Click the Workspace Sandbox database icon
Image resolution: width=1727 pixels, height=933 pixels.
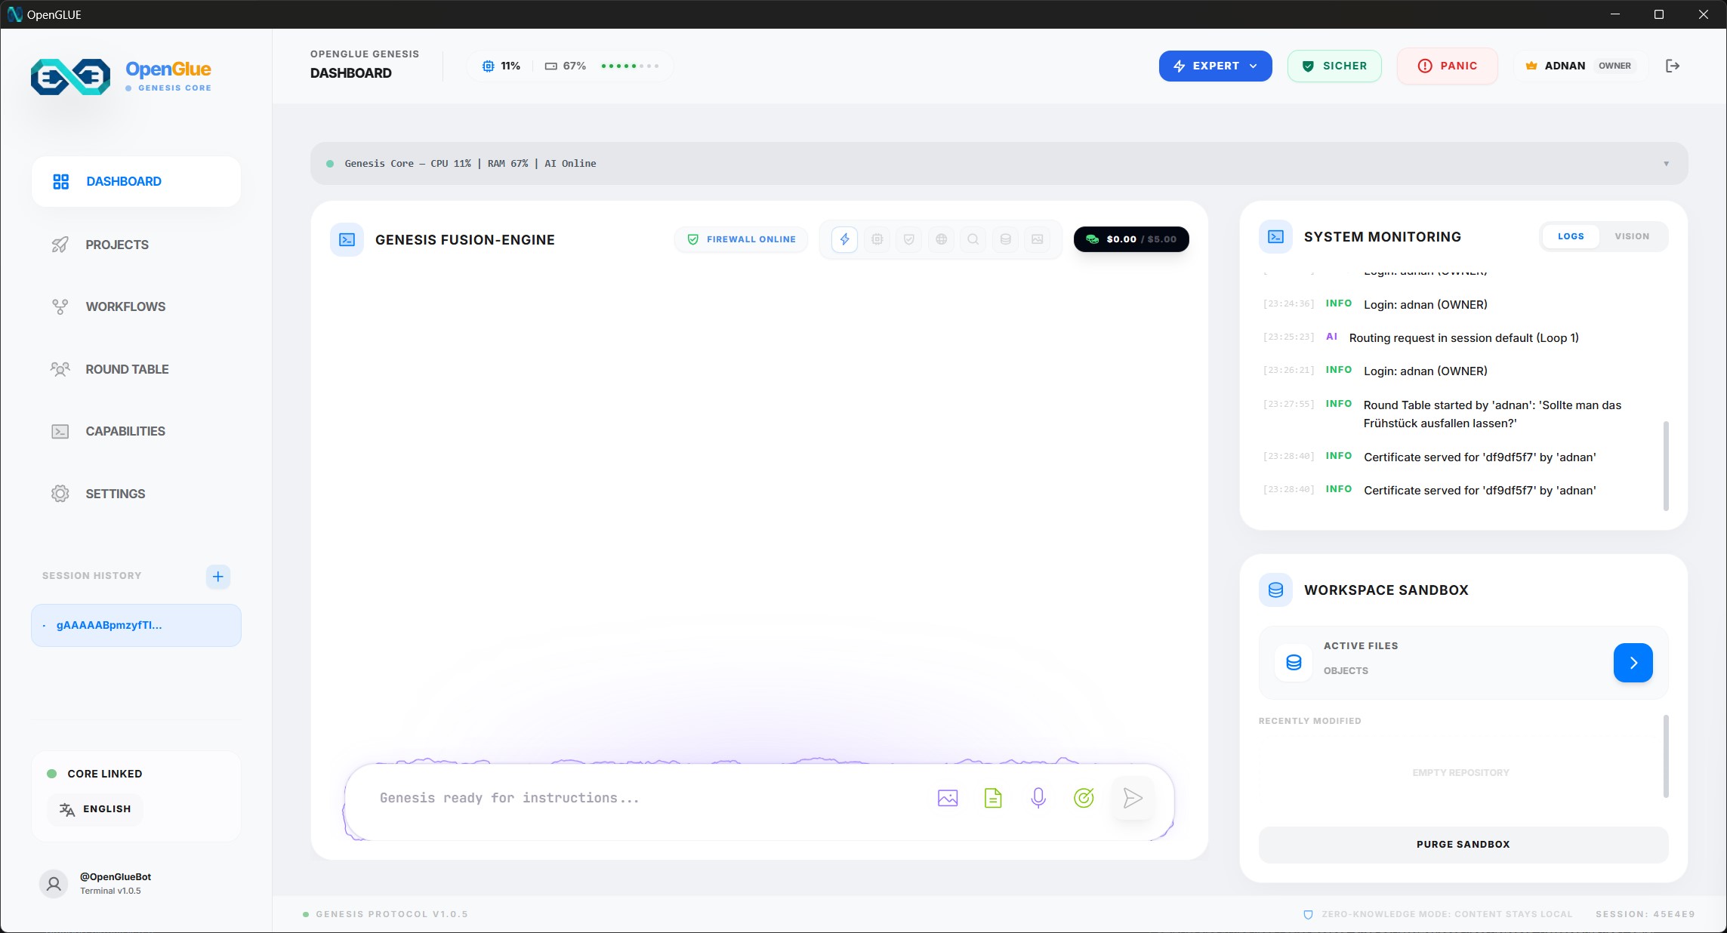coord(1275,590)
